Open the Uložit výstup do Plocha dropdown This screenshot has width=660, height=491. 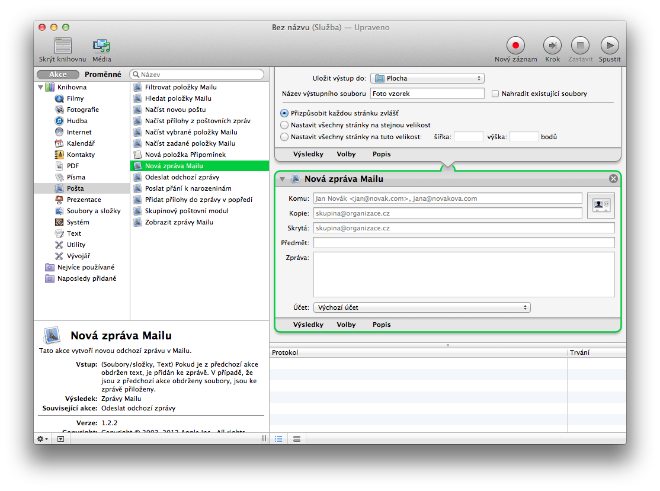coord(427,78)
